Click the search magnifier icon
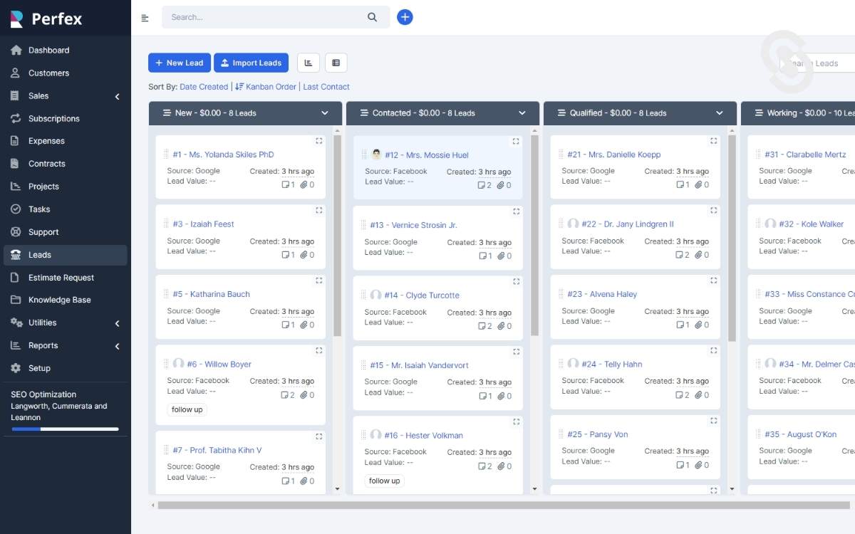Screen dimensions: 855x534 372,16
